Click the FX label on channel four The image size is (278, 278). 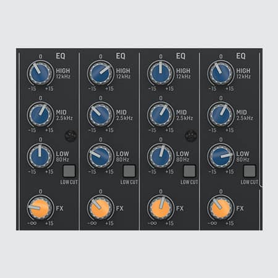(240, 208)
